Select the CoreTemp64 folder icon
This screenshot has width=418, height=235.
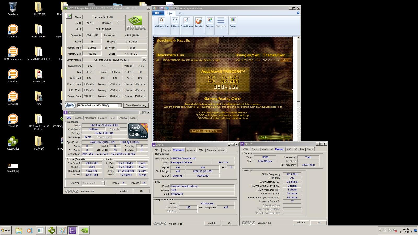pyautogui.click(x=39, y=31)
